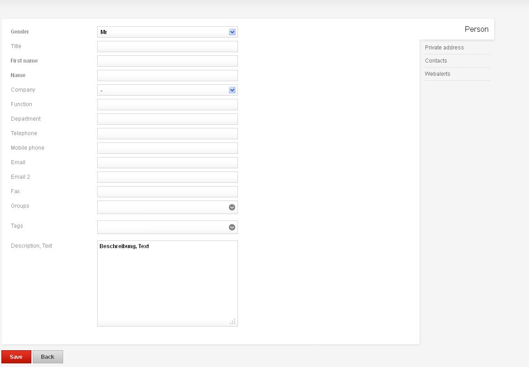
Task: Click the Email 2 text box
Action: coord(167,177)
